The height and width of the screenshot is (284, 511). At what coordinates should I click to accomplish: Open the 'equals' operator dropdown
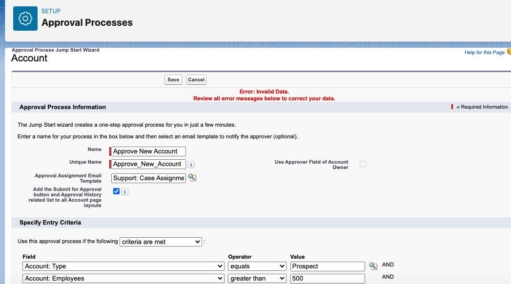coord(257,266)
